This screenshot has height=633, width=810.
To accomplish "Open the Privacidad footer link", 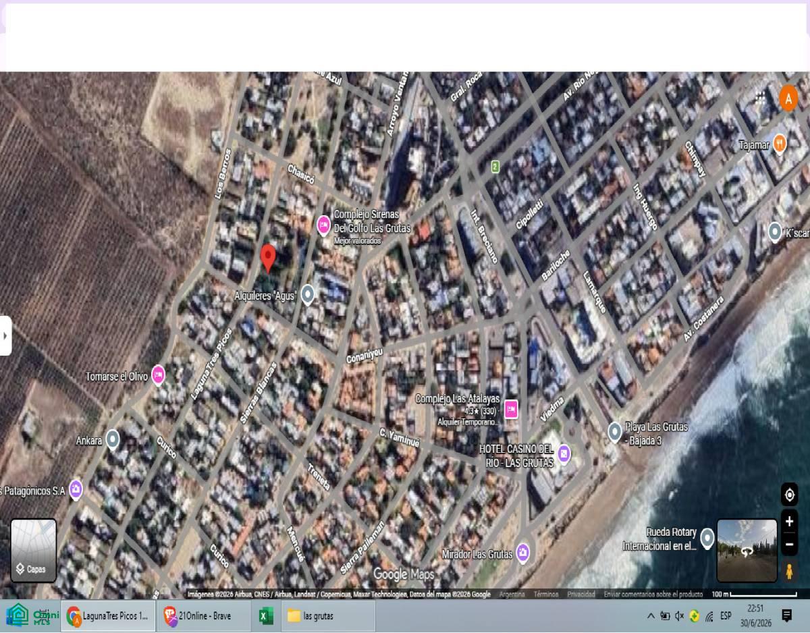I will coord(580,595).
